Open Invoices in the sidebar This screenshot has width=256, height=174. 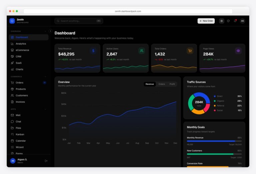(29, 102)
